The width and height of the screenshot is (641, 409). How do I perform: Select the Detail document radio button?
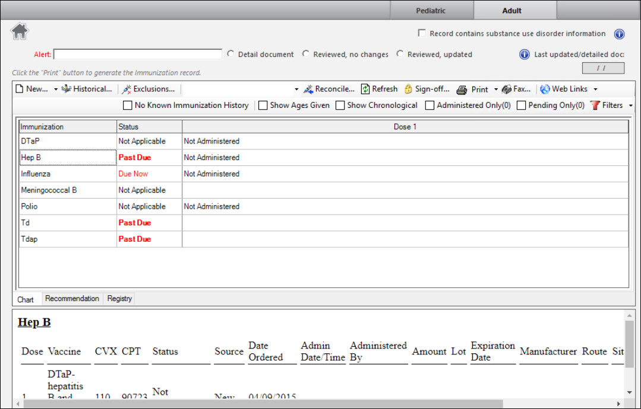click(230, 54)
